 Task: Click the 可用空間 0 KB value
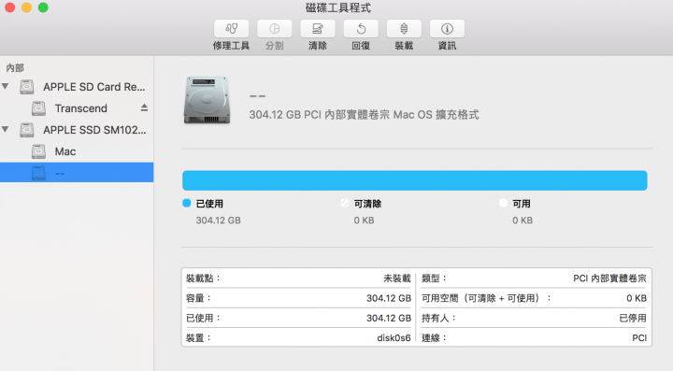click(x=637, y=298)
